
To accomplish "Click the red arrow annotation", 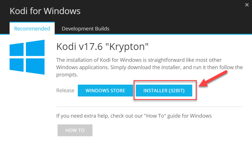I will pyautogui.click(x=213, y=79).
